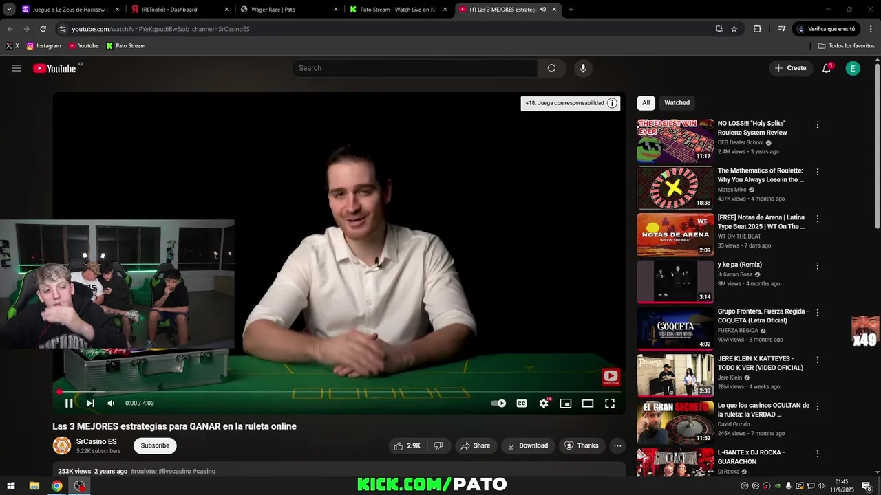Screen dimensions: 881x495
Task: Click the video info icon on disclaimer
Action: (612, 103)
